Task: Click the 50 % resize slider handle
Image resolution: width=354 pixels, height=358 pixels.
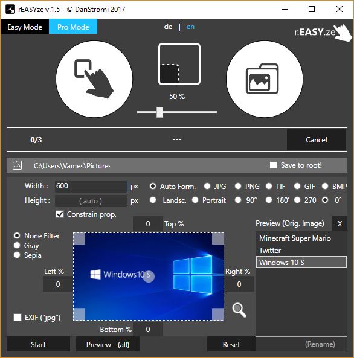Action: coord(159,112)
